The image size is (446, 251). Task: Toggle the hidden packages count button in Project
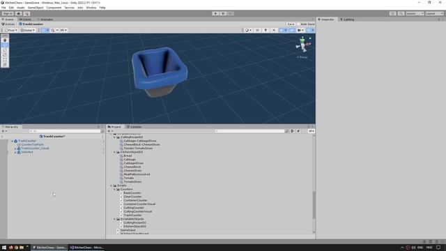coord(312,131)
